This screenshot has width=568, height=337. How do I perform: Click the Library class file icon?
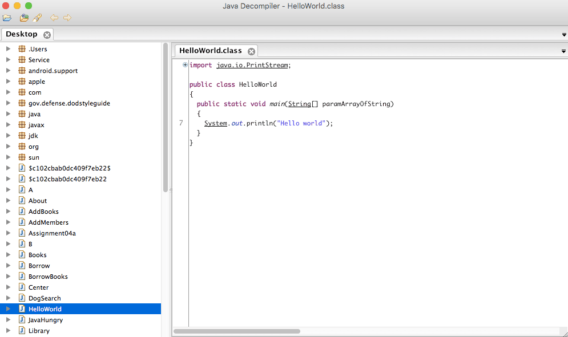tap(22, 331)
